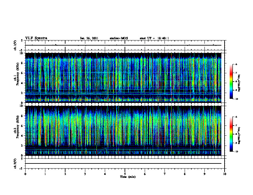Click time axis tick label "8"
The width and height of the screenshot is (253, 195).
[185, 174]
